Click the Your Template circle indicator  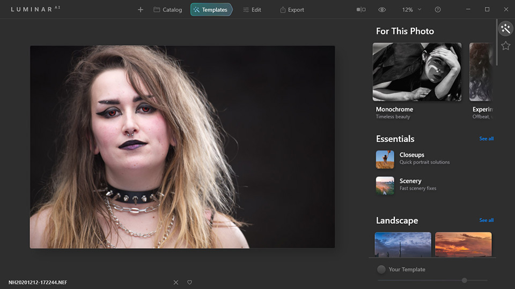pos(381,269)
